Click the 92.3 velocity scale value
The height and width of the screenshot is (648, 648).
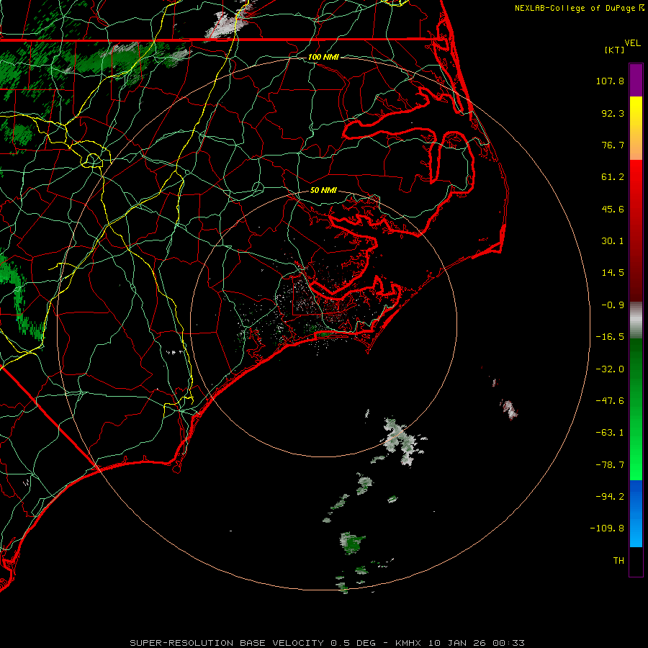click(x=613, y=113)
